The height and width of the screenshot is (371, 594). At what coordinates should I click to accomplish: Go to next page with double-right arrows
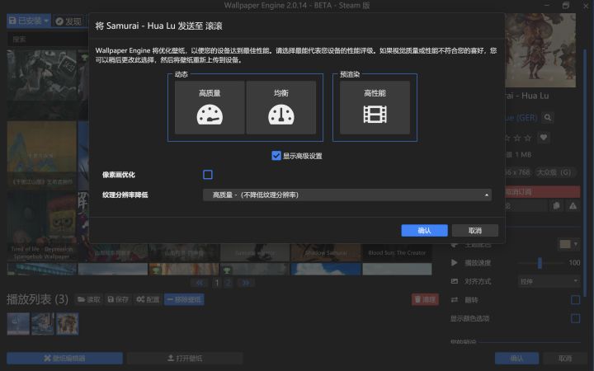coord(246,283)
